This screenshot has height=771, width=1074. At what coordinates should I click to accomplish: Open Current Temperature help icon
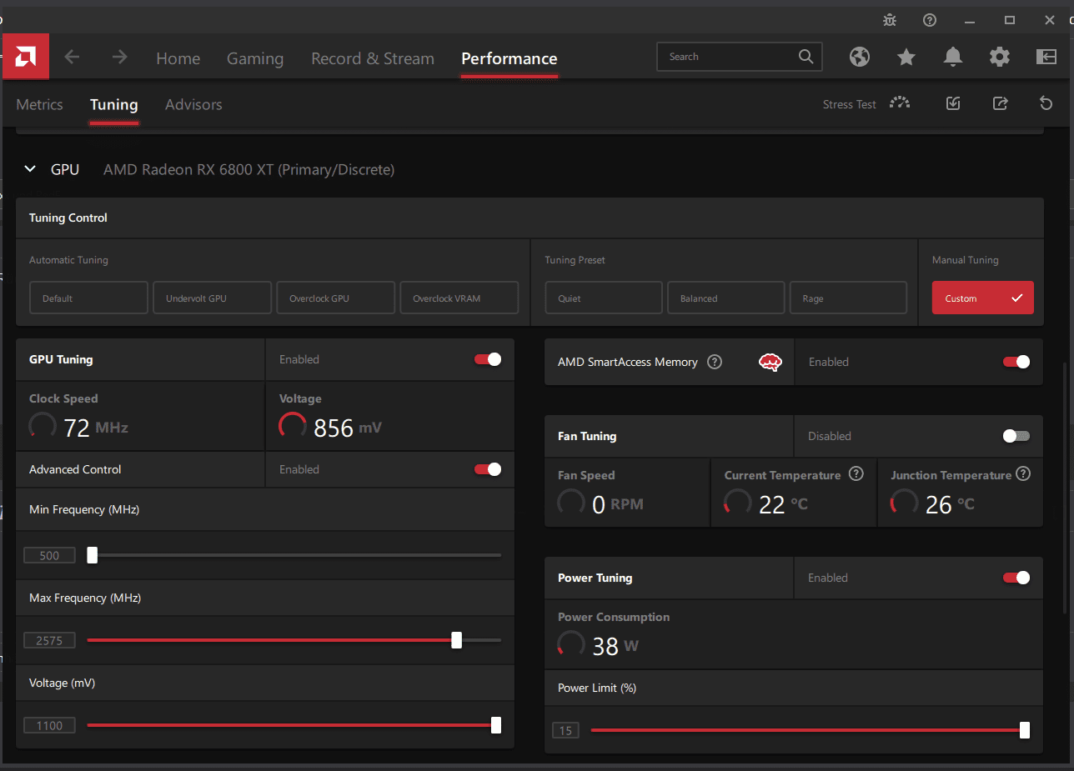click(x=856, y=474)
